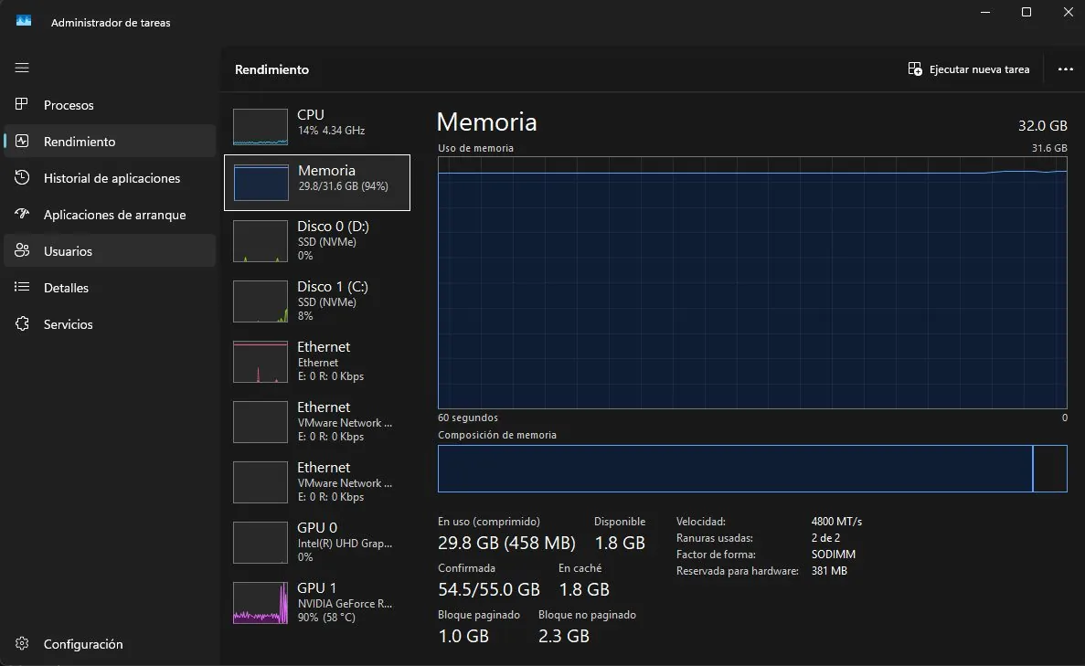Viewport: 1085px width, 666px height.
Task: Open the hamburger navigation menu
Action: 22,68
